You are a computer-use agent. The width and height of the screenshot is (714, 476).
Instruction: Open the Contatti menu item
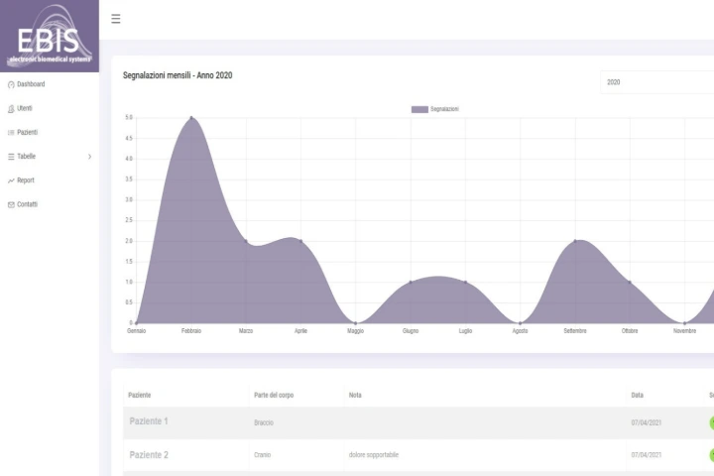(28, 204)
